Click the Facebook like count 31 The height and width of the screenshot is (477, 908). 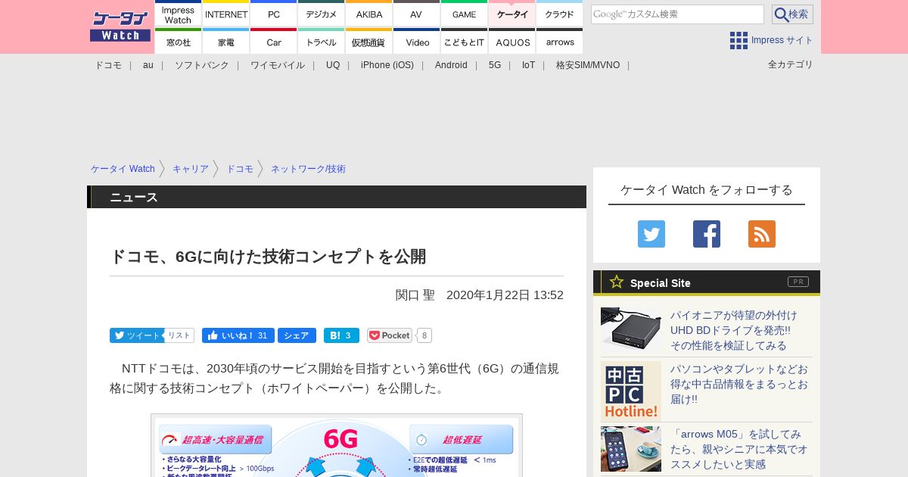pyautogui.click(x=263, y=335)
